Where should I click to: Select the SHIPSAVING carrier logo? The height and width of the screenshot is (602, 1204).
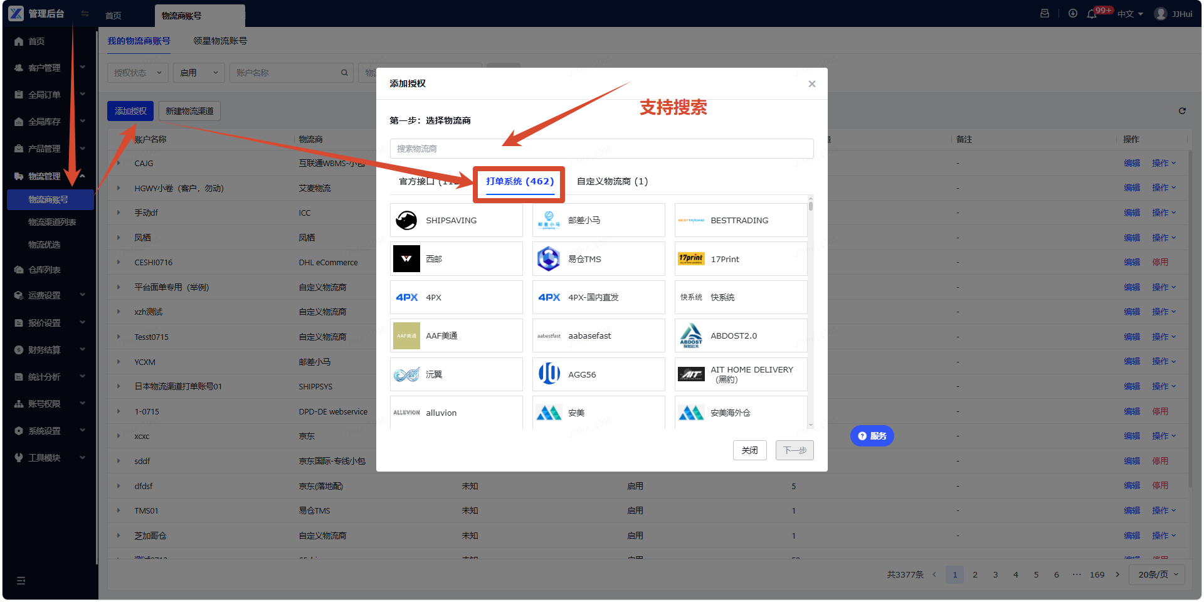pos(406,220)
